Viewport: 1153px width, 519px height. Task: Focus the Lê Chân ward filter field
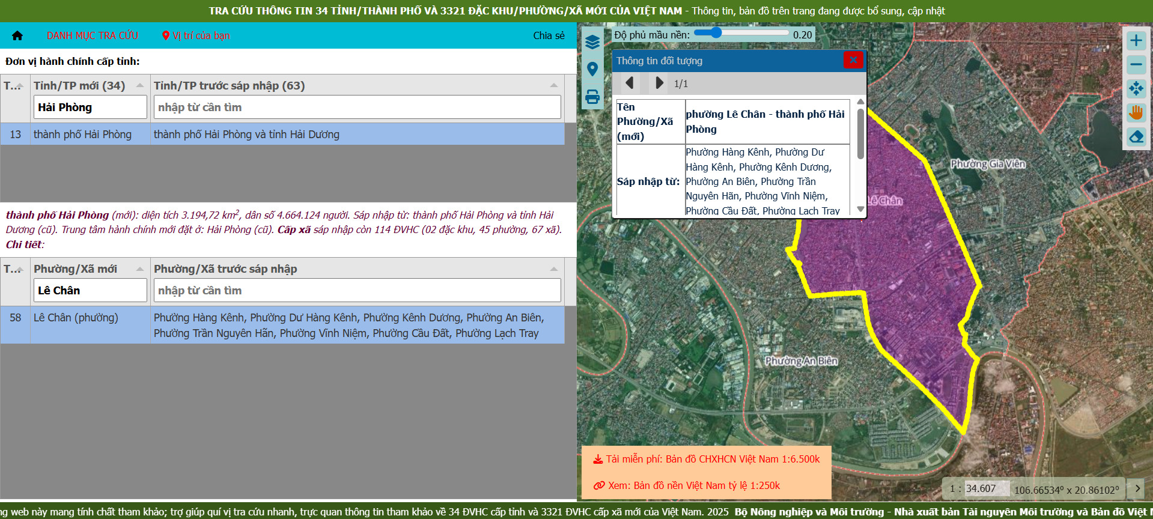coord(90,290)
